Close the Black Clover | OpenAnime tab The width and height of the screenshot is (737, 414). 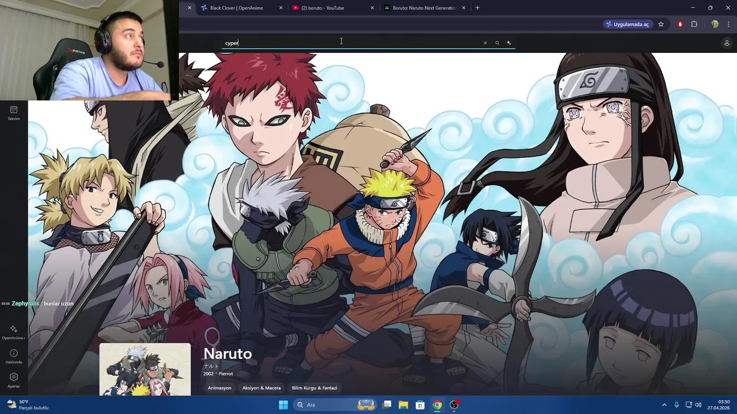tap(281, 8)
